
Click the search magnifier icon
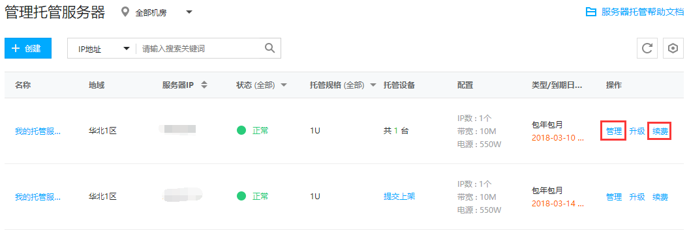(270, 48)
